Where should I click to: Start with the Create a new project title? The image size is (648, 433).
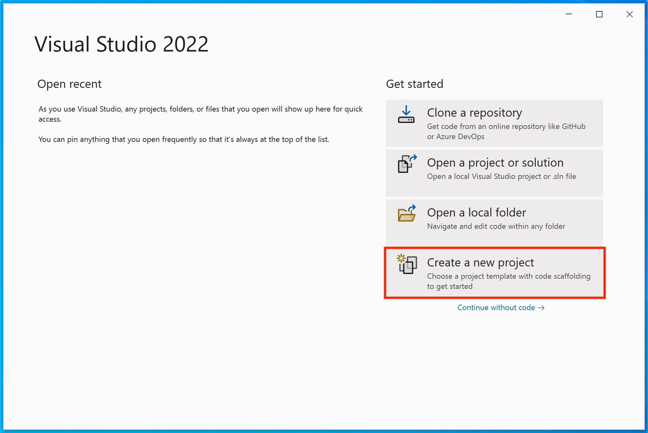click(x=480, y=263)
